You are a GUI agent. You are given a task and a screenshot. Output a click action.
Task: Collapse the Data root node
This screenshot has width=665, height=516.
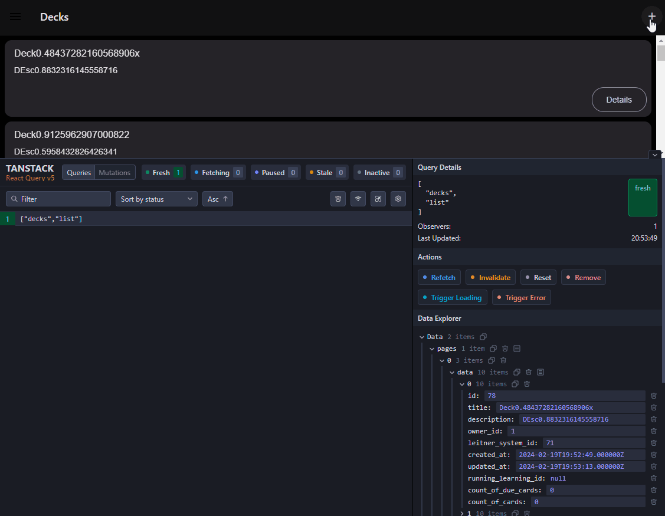point(421,337)
